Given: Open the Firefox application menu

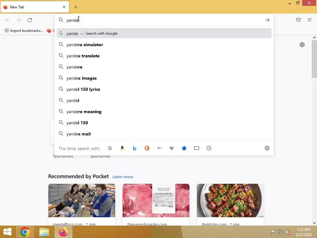Looking at the screenshot, I should pyautogui.click(x=310, y=20).
